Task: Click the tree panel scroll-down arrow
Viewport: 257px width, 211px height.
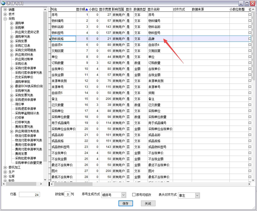Action: click(45, 179)
